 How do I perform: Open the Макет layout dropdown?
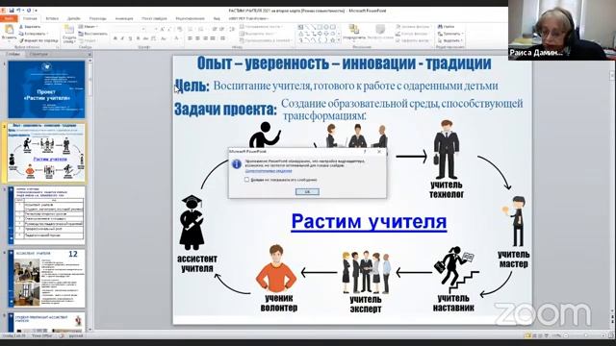pos(89,27)
